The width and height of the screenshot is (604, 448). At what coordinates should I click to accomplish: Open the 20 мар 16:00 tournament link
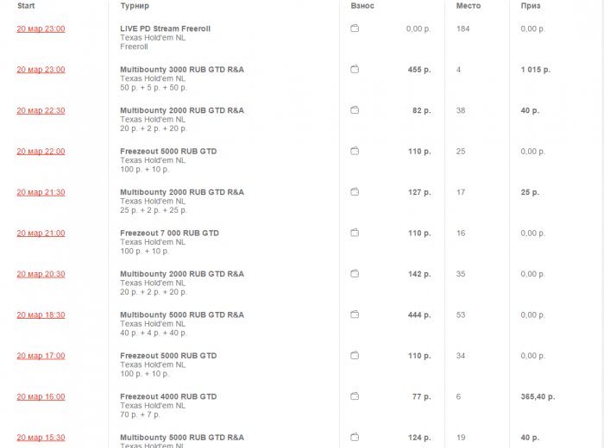tap(41, 396)
